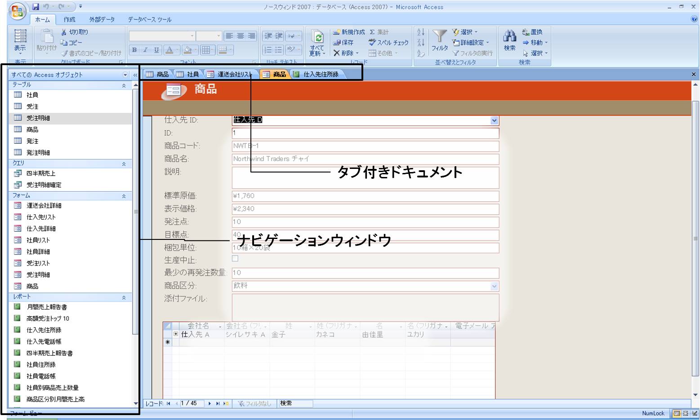Open fill color bucket dropdown
This screenshot has height=420, width=700.
coord(196,50)
